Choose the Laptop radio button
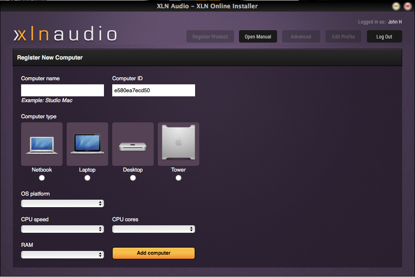 87,178
